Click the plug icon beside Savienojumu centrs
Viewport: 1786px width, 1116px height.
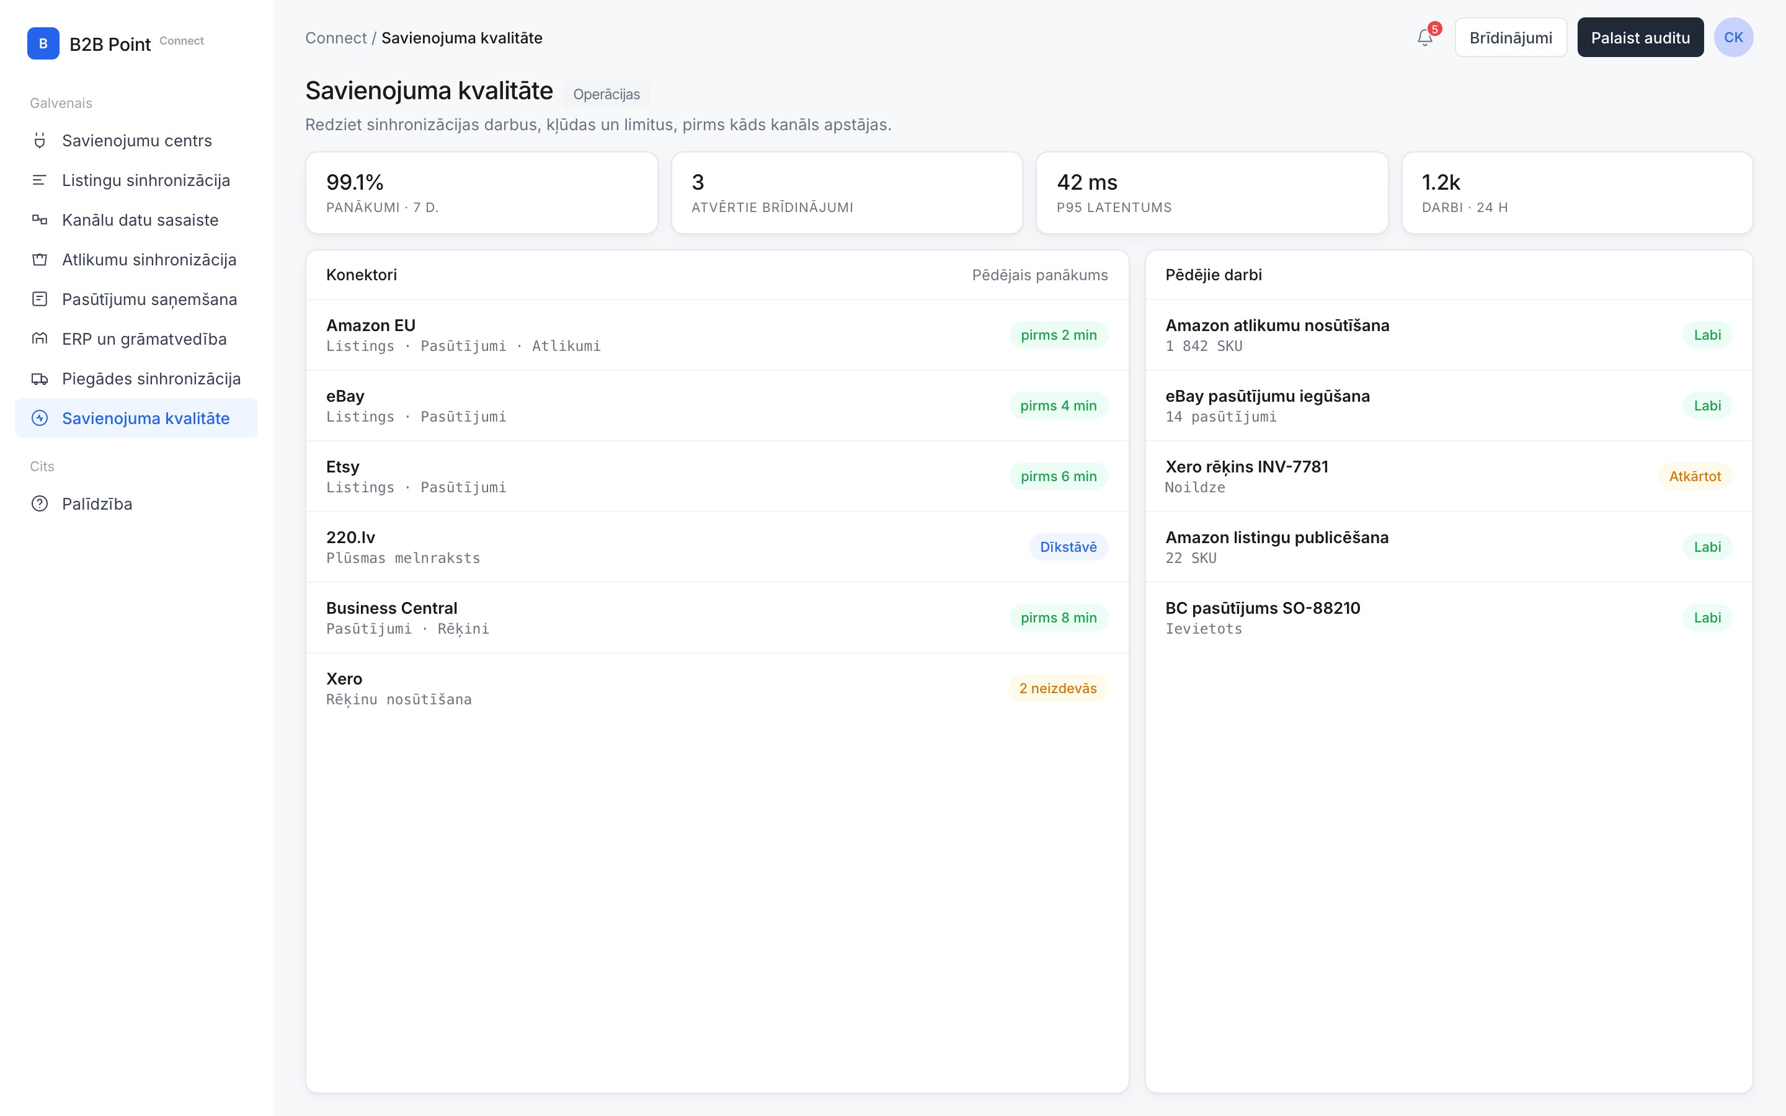coord(40,140)
